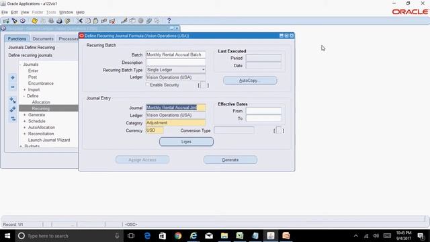This screenshot has height=242, width=430.
Task: Select Encumbrance in the Journals tree
Action: (40, 83)
